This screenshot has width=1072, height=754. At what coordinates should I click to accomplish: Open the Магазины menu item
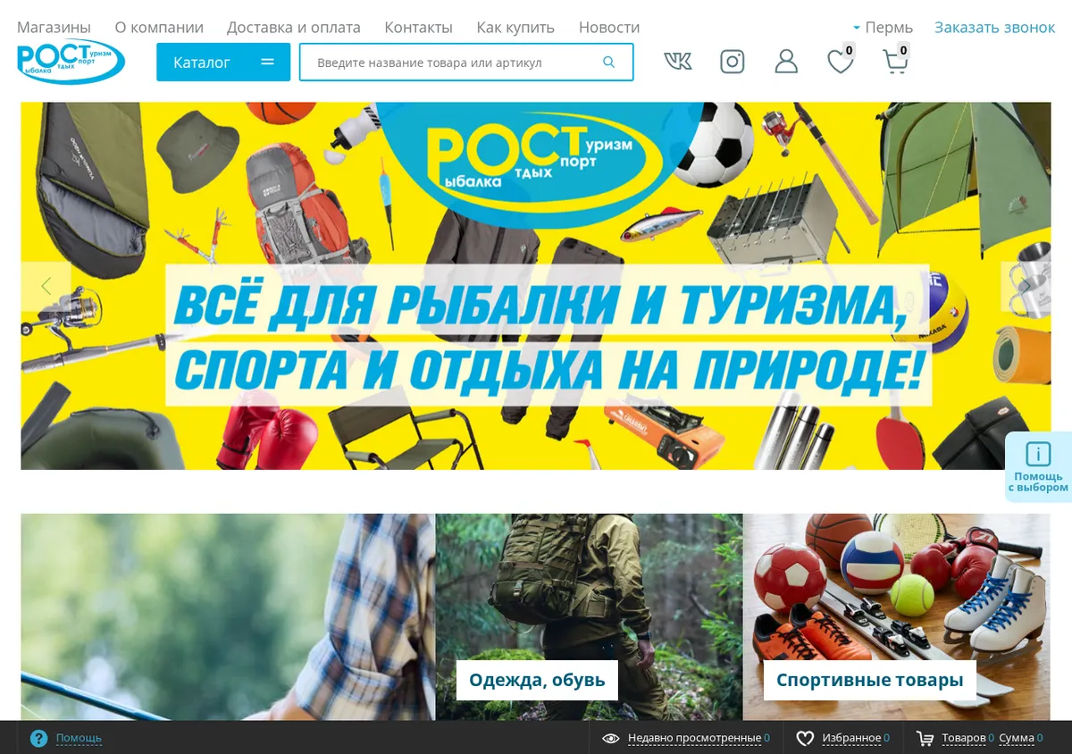tap(54, 28)
